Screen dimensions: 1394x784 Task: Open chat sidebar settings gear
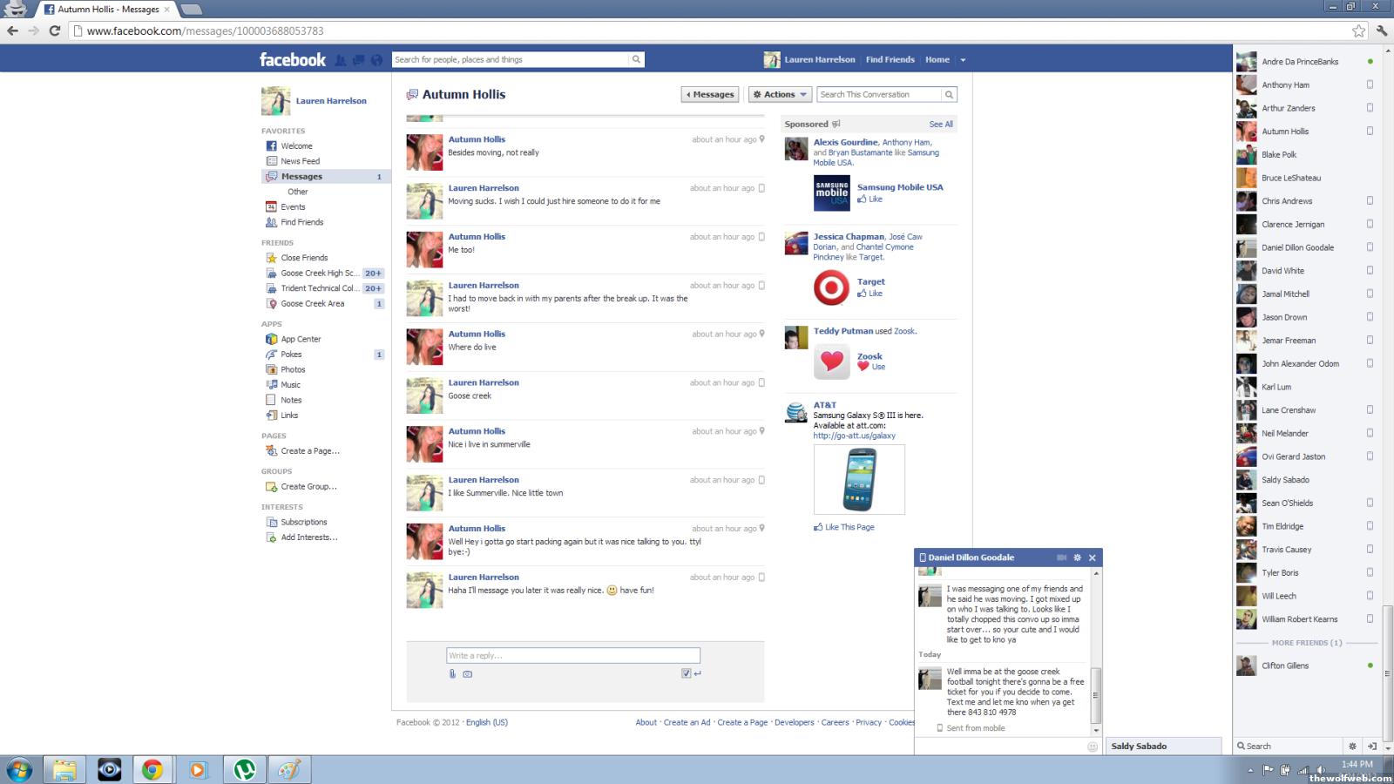pos(1352,747)
